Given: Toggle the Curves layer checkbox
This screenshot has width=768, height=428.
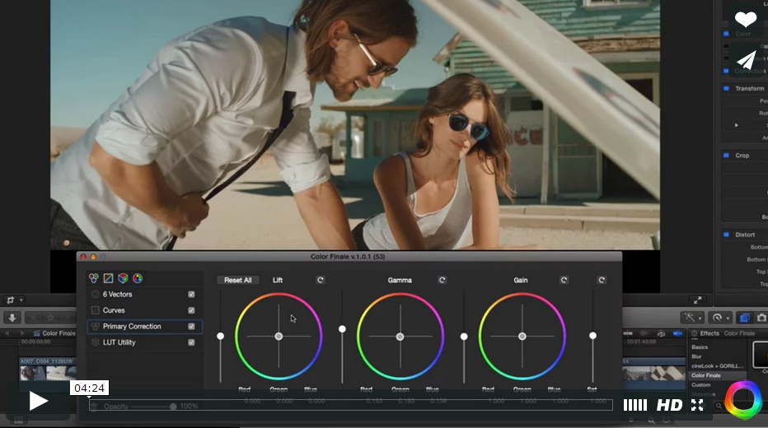Looking at the screenshot, I should point(191,310).
